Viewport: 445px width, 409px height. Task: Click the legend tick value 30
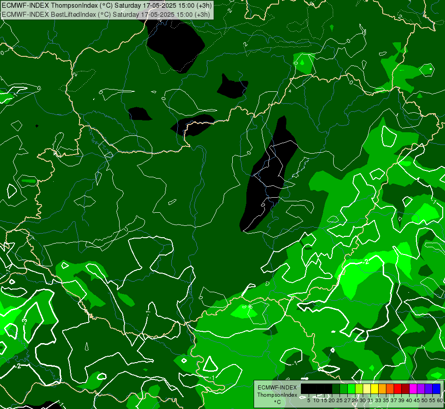(363, 400)
